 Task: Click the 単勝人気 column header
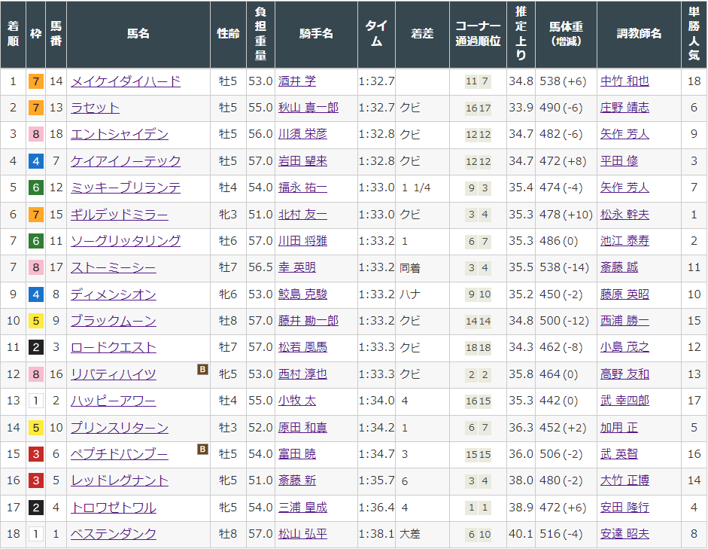[694, 34]
